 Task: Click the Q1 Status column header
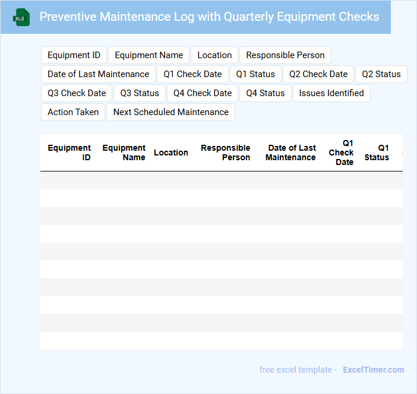point(377,152)
